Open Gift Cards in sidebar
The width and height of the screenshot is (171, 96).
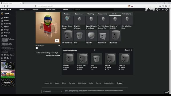[6, 58]
